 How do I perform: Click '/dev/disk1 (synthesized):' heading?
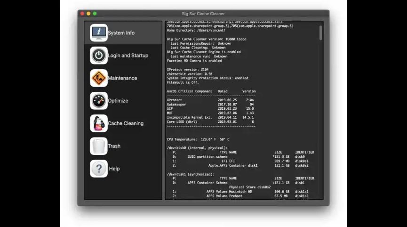pyautogui.click(x=191, y=174)
